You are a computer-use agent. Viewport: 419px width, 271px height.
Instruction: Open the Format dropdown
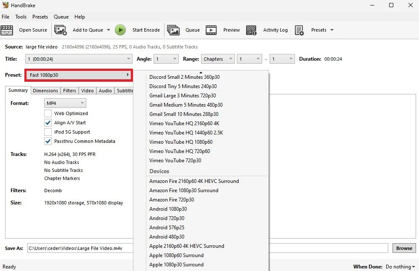pyautogui.click(x=65, y=103)
